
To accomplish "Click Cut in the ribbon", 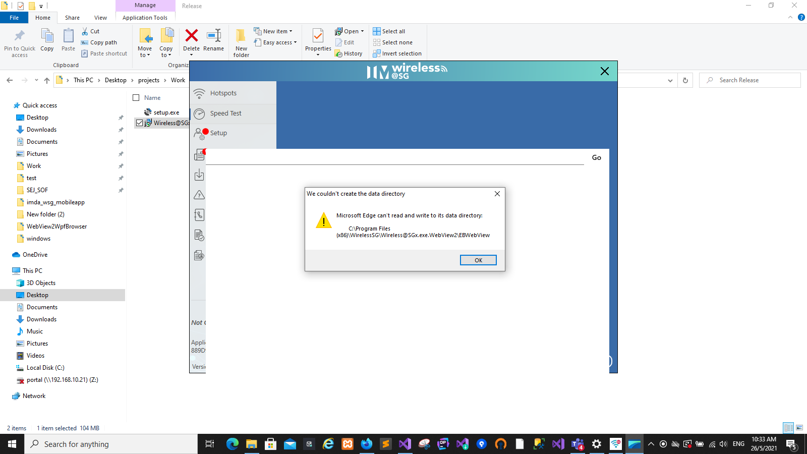I will tap(91, 31).
